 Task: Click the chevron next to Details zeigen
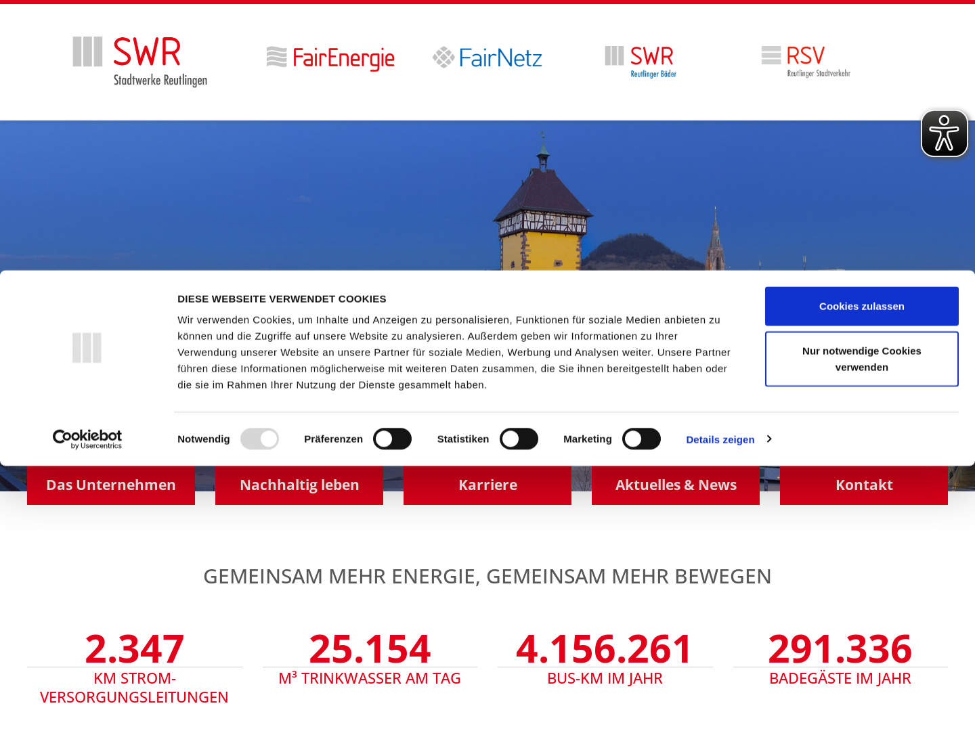coord(769,439)
